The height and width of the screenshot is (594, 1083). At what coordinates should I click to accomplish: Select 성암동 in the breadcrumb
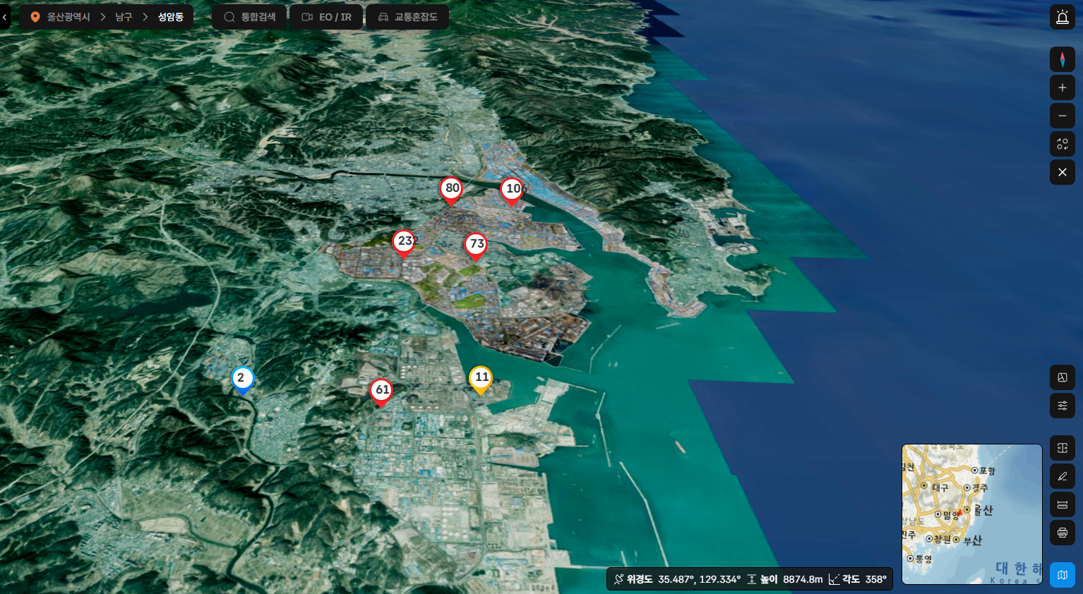coord(170,17)
